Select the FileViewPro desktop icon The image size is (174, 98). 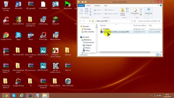tap(55, 5)
